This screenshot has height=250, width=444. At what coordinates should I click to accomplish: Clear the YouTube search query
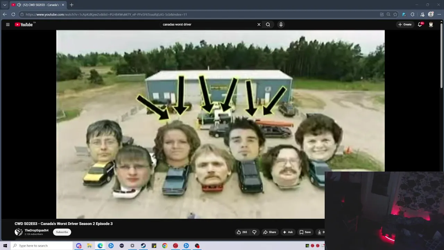coord(259,25)
